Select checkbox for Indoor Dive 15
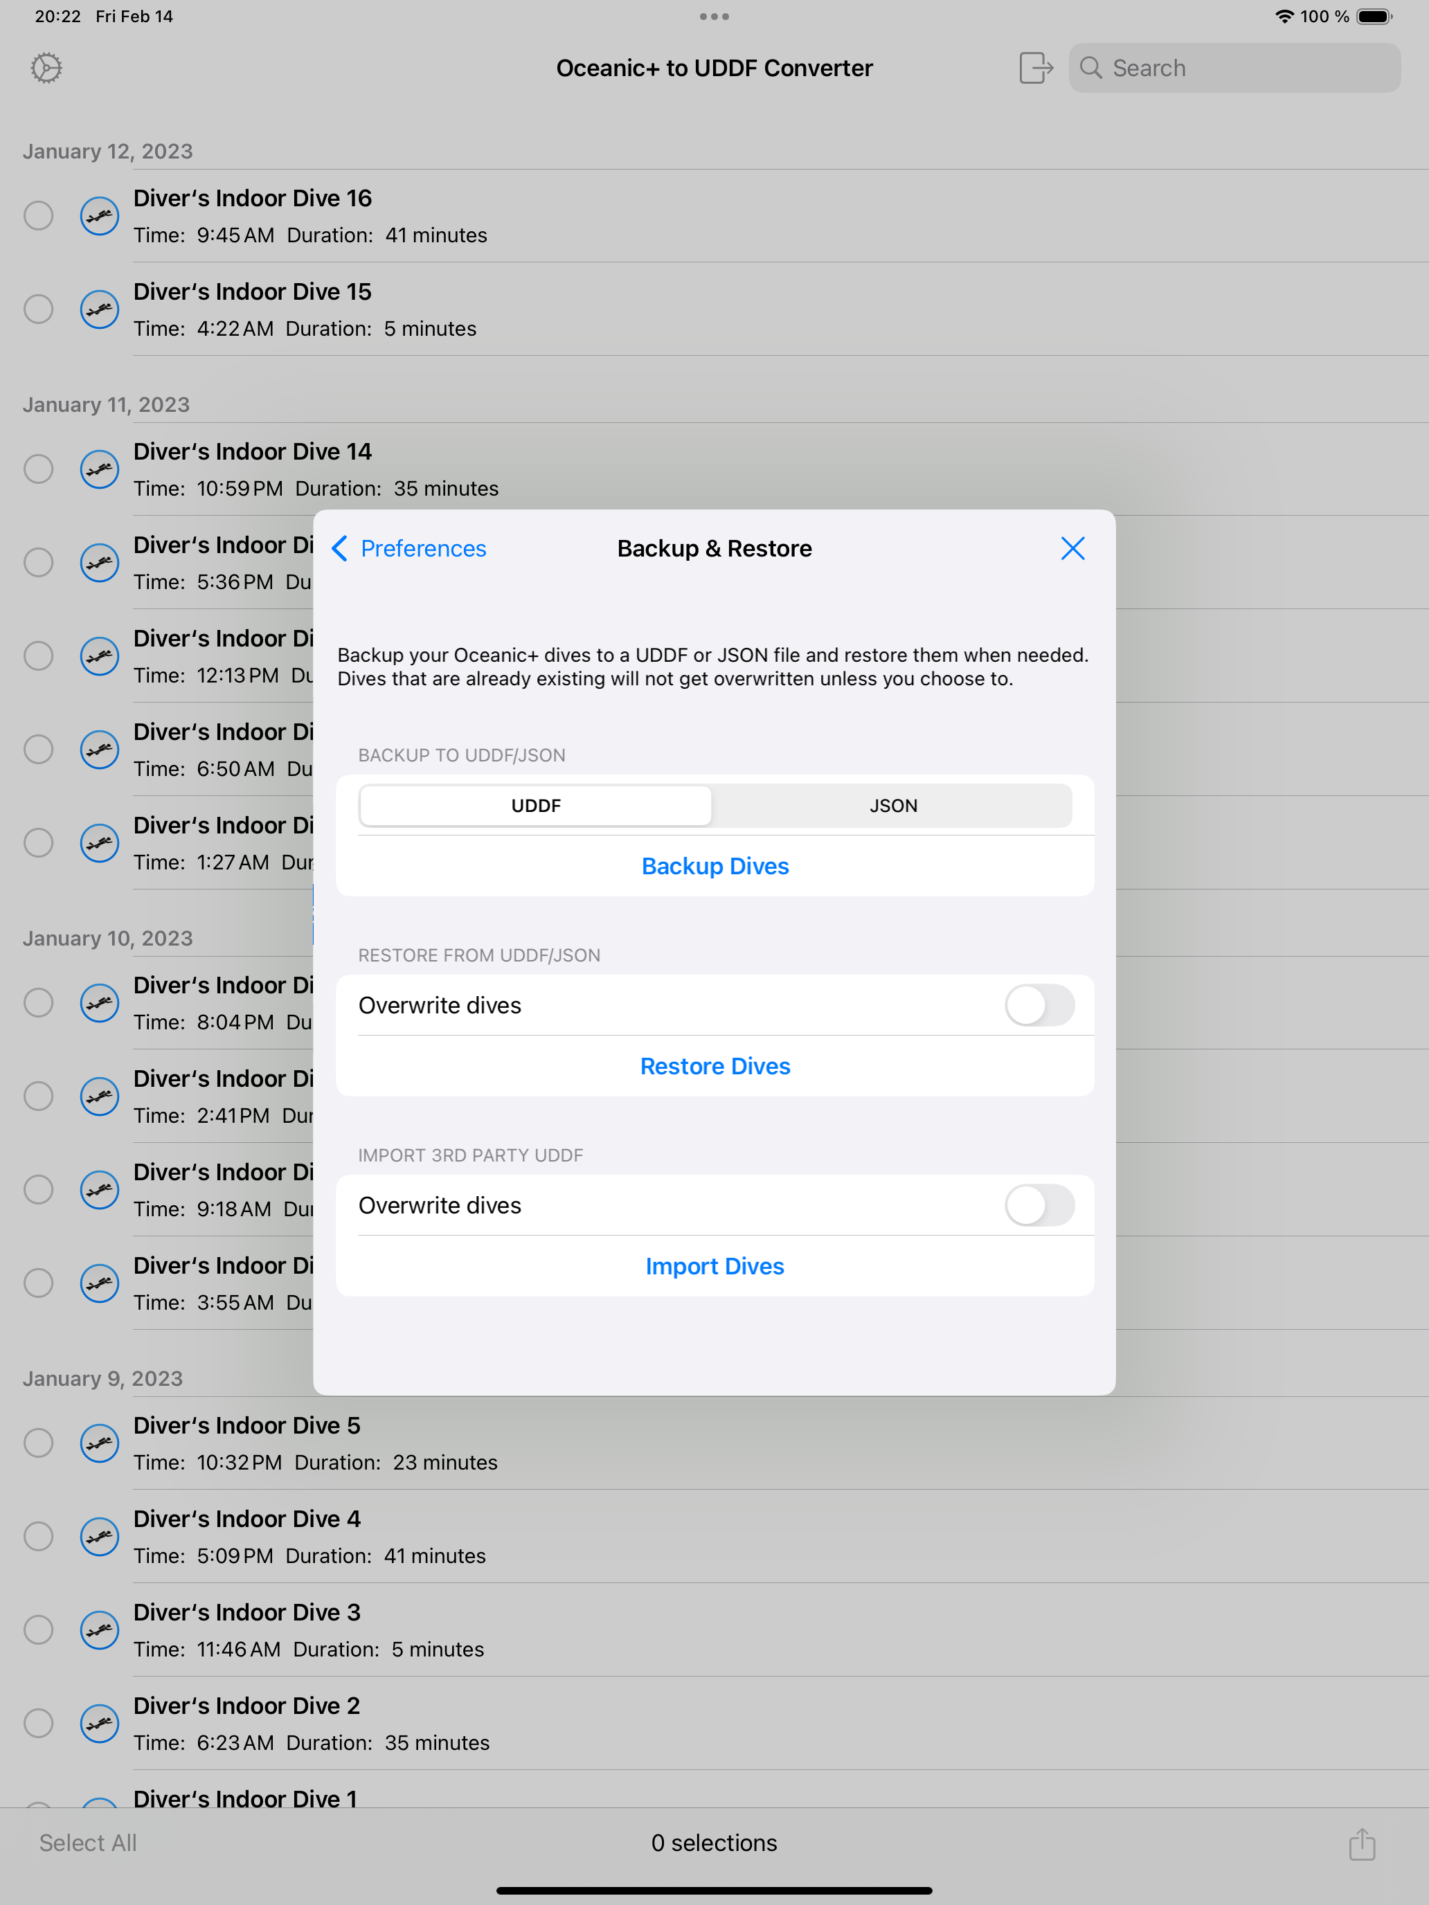Image resolution: width=1429 pixels, height=1905 pixels. (38, 309)
